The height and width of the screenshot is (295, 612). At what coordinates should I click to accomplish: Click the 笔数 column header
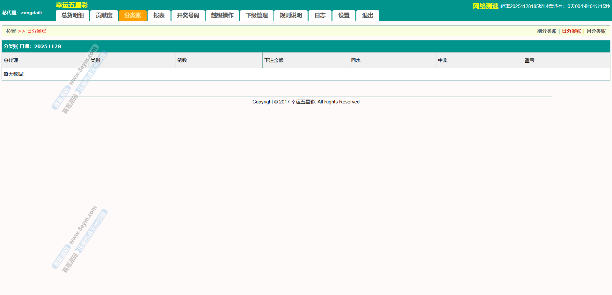[182, 60]
